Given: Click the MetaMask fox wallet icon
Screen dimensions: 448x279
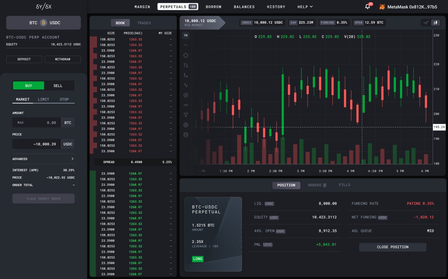Looking at the screenshot, I should click(382, 7).
